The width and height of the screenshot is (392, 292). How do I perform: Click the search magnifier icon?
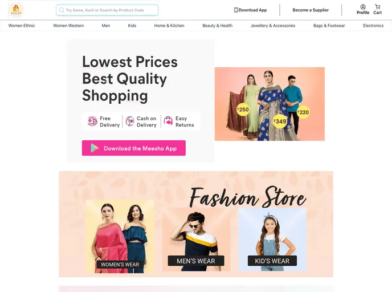[62, 10]
